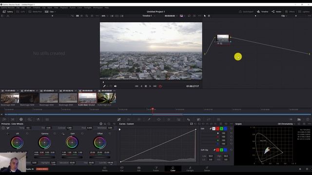
Task: Click the qualifier eyedropper below viewer
Action: point(104,86)
